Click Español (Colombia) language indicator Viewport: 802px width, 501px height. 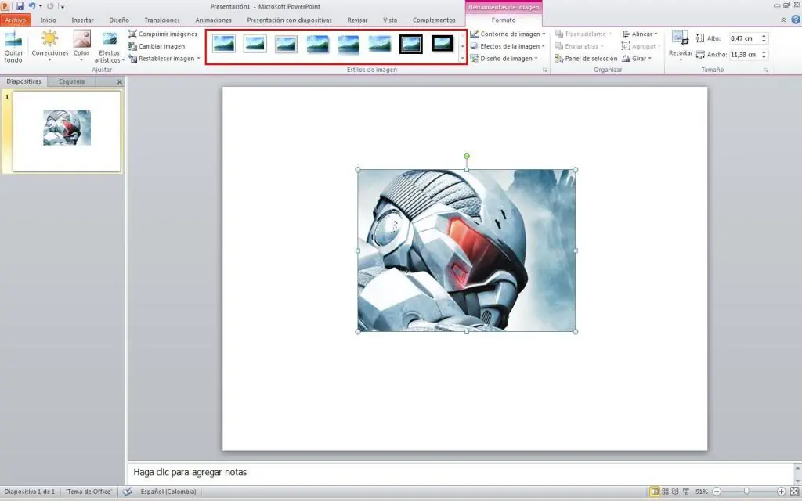click(168, 492)
